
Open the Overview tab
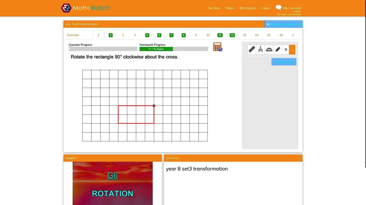[73, 35]
